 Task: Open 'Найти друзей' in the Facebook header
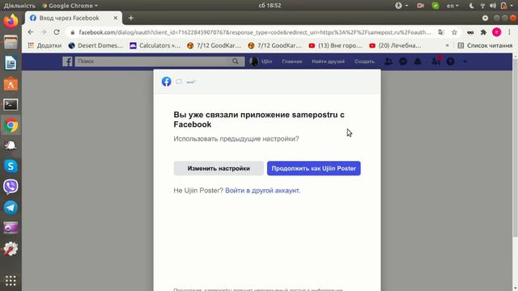328,61
